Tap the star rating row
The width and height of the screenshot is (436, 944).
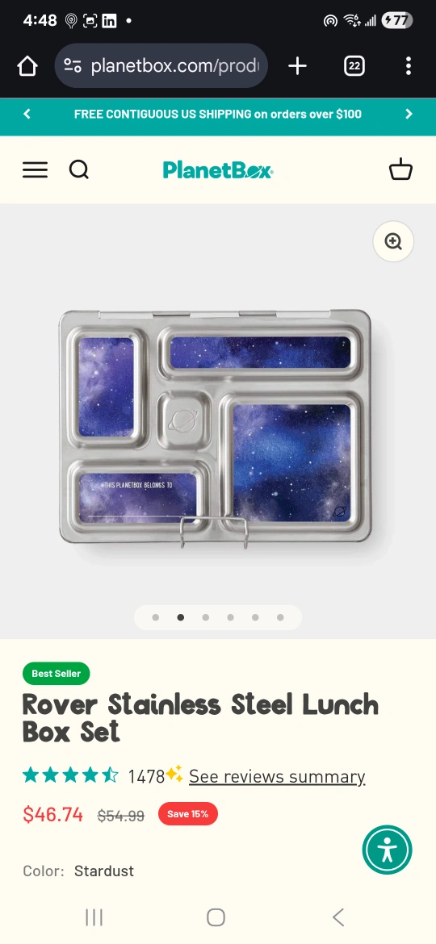(x=70, y=775)
